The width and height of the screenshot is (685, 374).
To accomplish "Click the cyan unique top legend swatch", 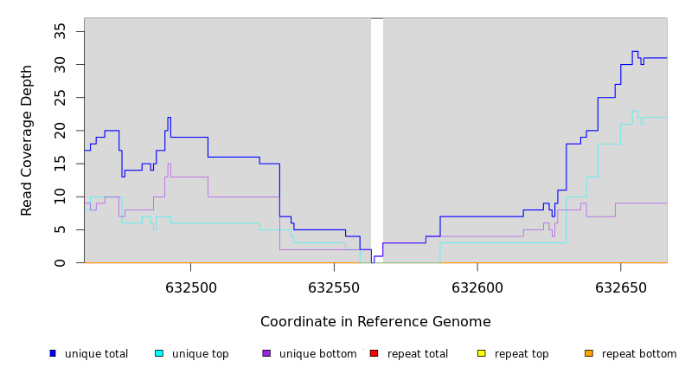I will click(159, 353).
